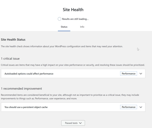Click the "Results are still loading..." text
Viewport: 152px width, 128px height.
pyautogui.click(x=75, y=19)
